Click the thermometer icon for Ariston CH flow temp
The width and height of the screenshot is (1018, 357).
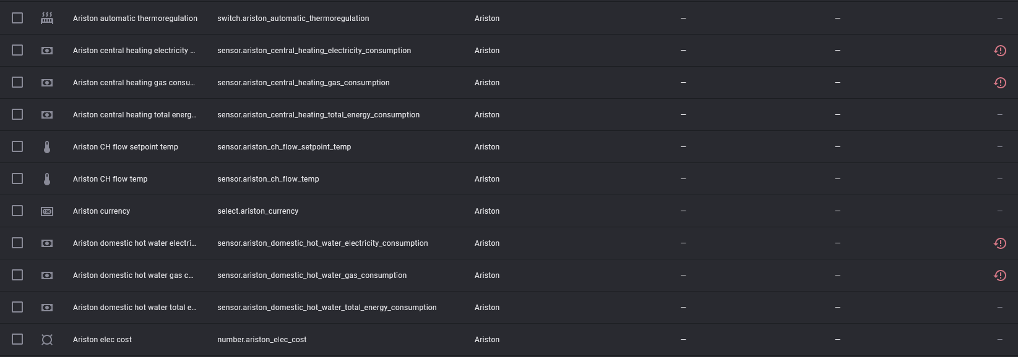pyautogui.click(x=46, y=178)
